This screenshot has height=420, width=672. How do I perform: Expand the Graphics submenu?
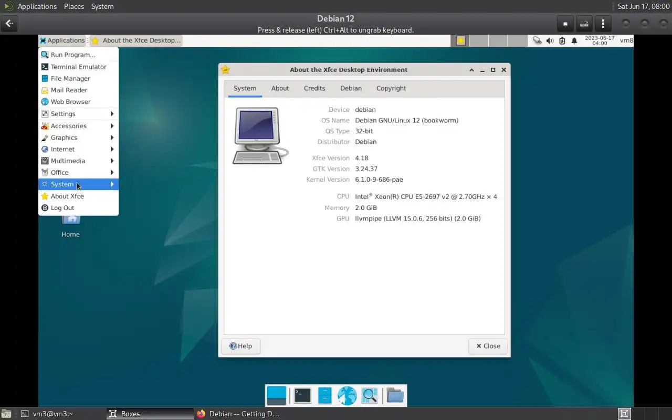(x=79, y=138)
